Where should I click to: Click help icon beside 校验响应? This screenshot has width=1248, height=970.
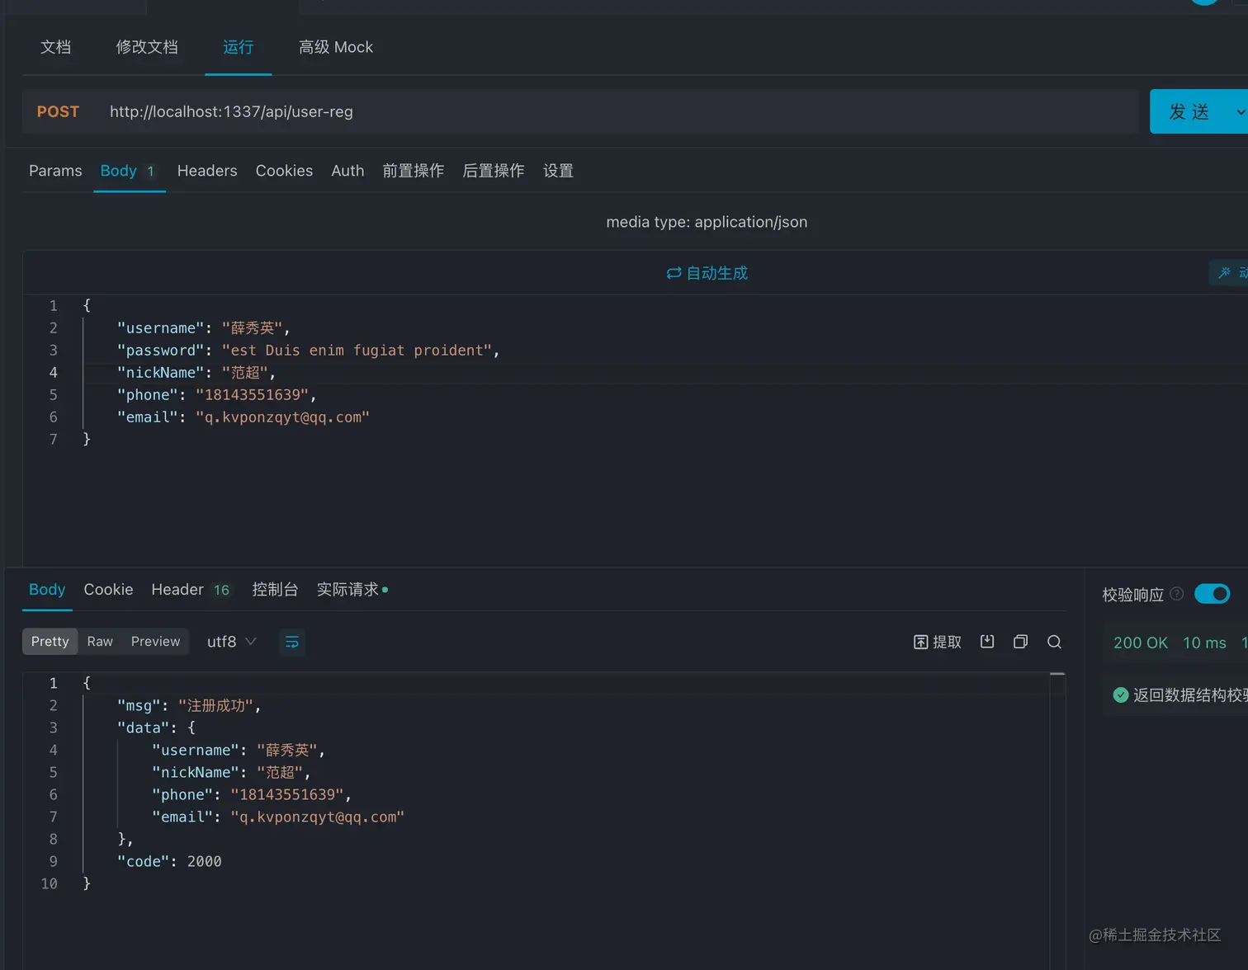pos(1177,594)
